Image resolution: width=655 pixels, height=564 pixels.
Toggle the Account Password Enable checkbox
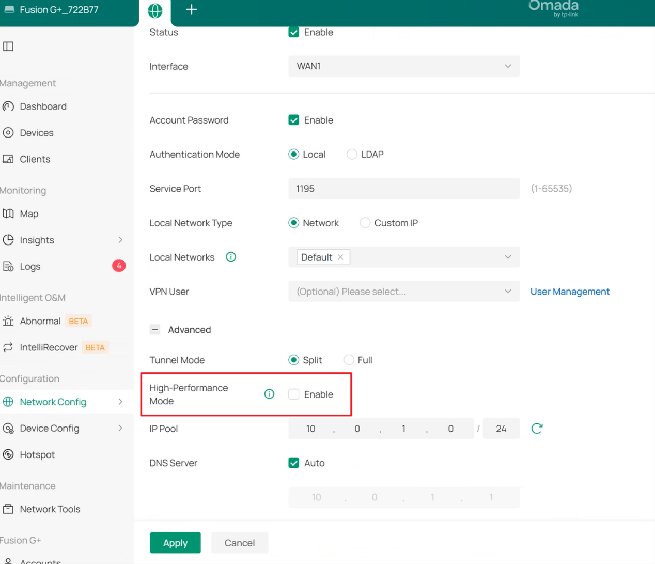coord(294,120)
